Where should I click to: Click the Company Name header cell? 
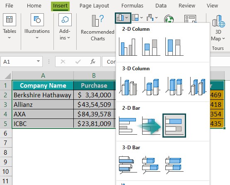pos(43,86)
